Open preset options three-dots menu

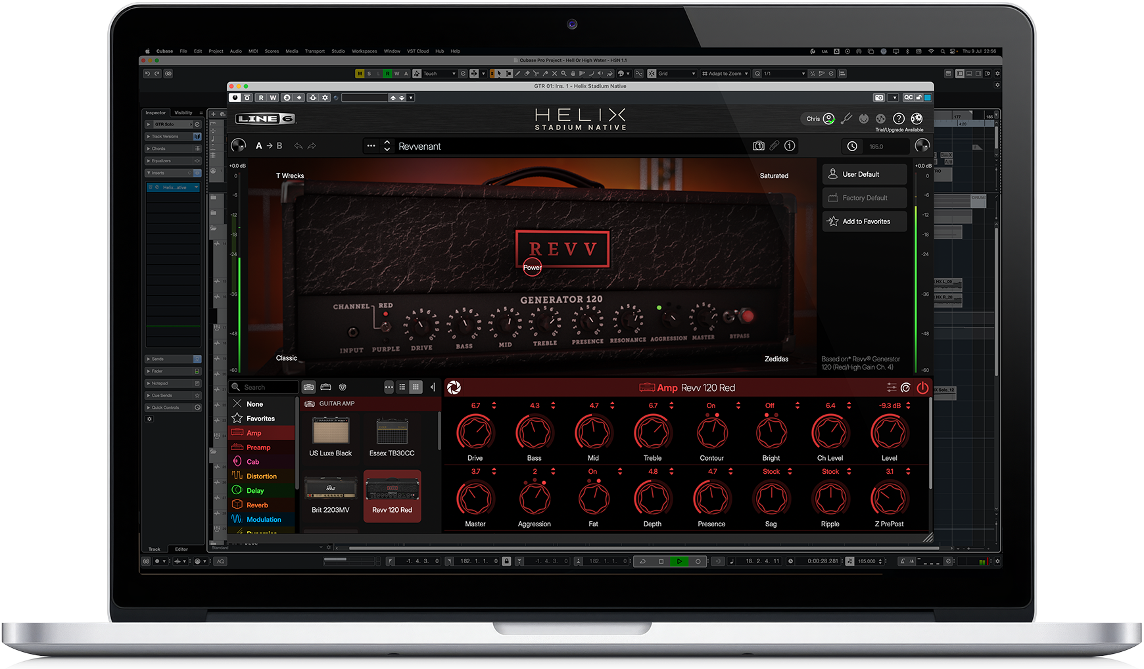pos(371,146)
